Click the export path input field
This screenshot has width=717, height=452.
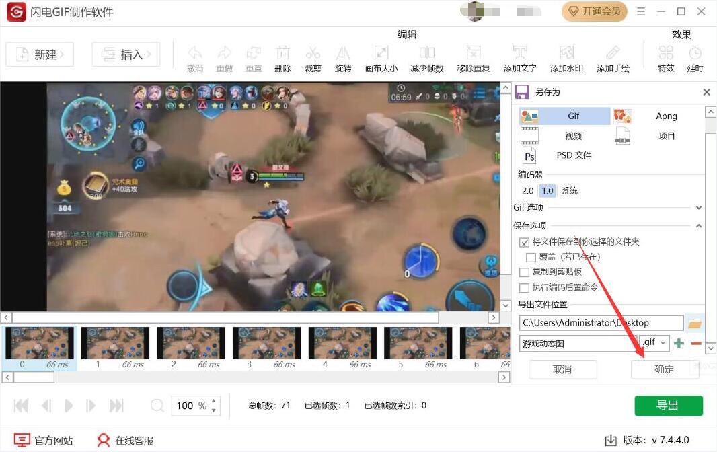(601, 323)
